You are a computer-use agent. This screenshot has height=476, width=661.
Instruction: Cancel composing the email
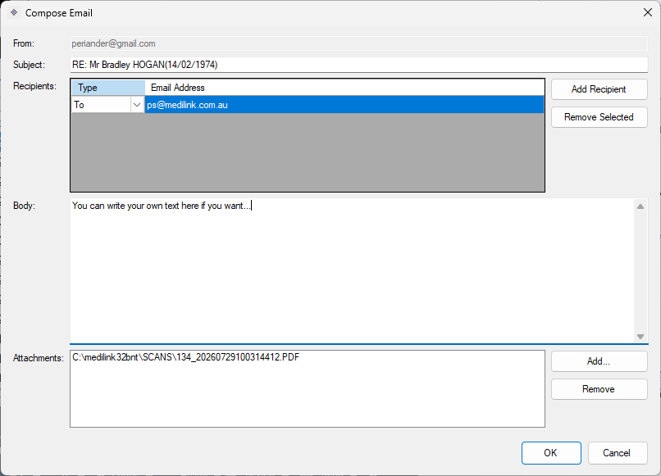[x=618, y=453]
